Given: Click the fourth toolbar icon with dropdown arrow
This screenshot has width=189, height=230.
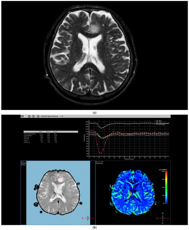Looking at the screenshot, I should tap(34, 116).
